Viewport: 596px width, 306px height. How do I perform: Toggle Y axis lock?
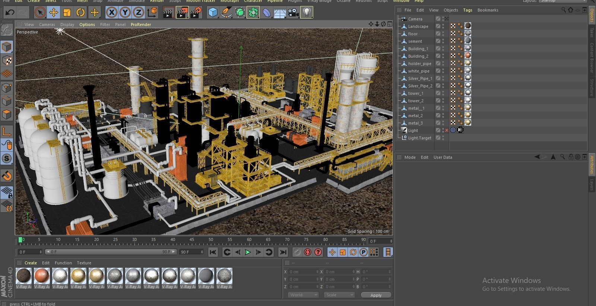tap(125, 12)
